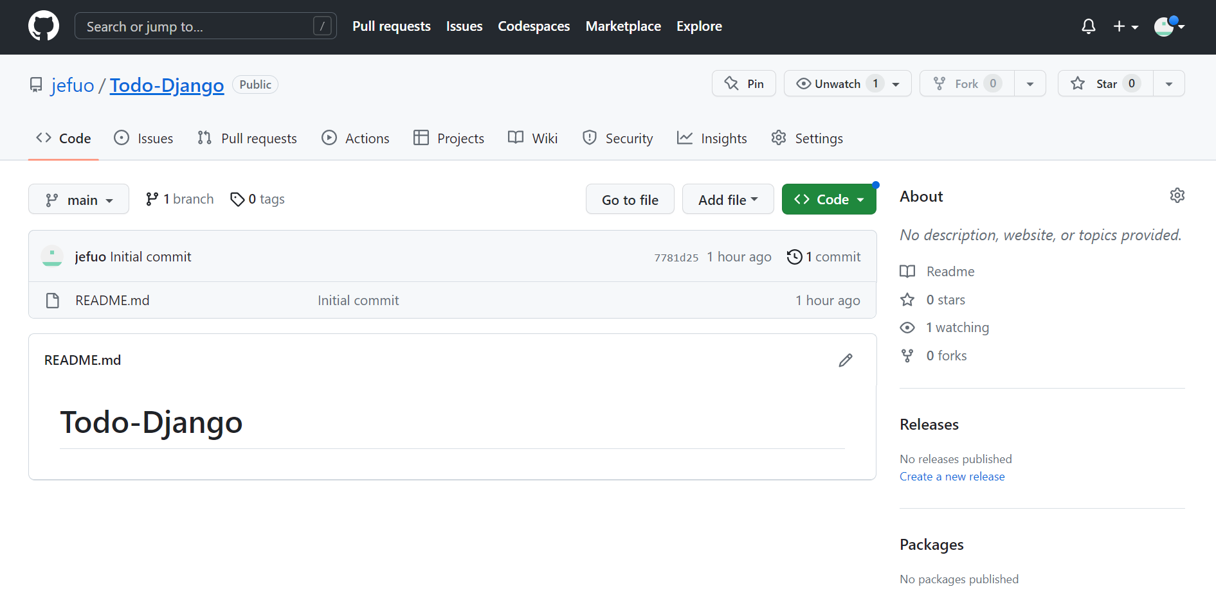Open the repository Pull requests tab
Image resolution: width=1216 pixels, height=589 pixels.
tap(247, 138)
